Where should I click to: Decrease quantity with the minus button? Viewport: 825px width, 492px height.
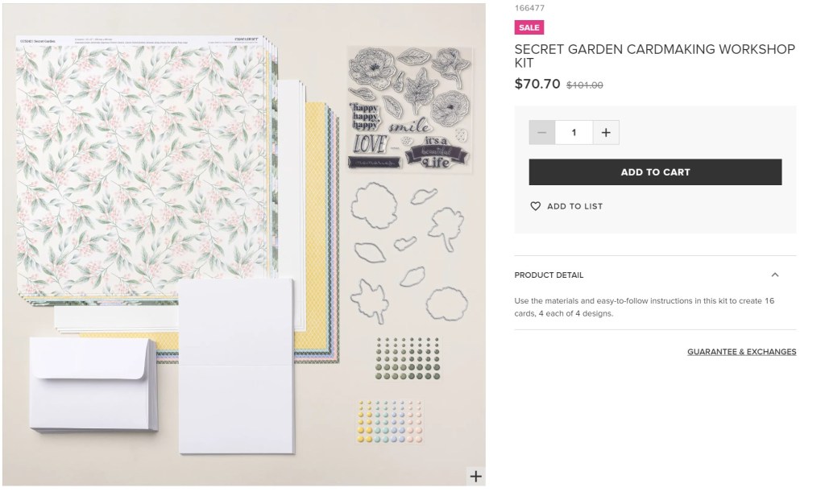coord(542,133)
